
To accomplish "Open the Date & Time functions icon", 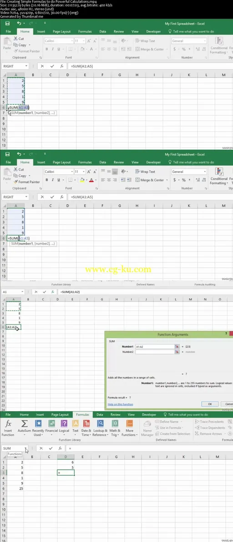I will tap(86, 424).
